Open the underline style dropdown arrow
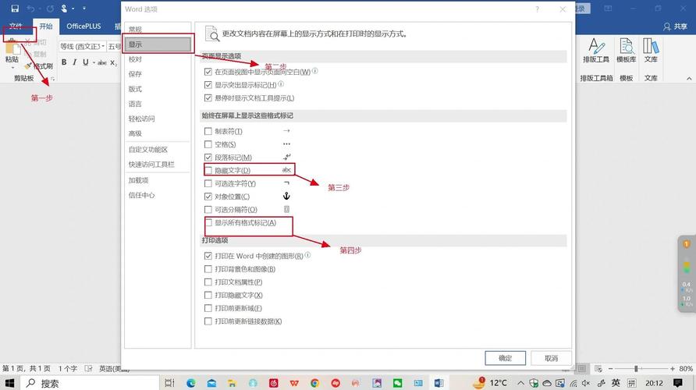Viewport: 696px width, 390px height. click(94, 62)
